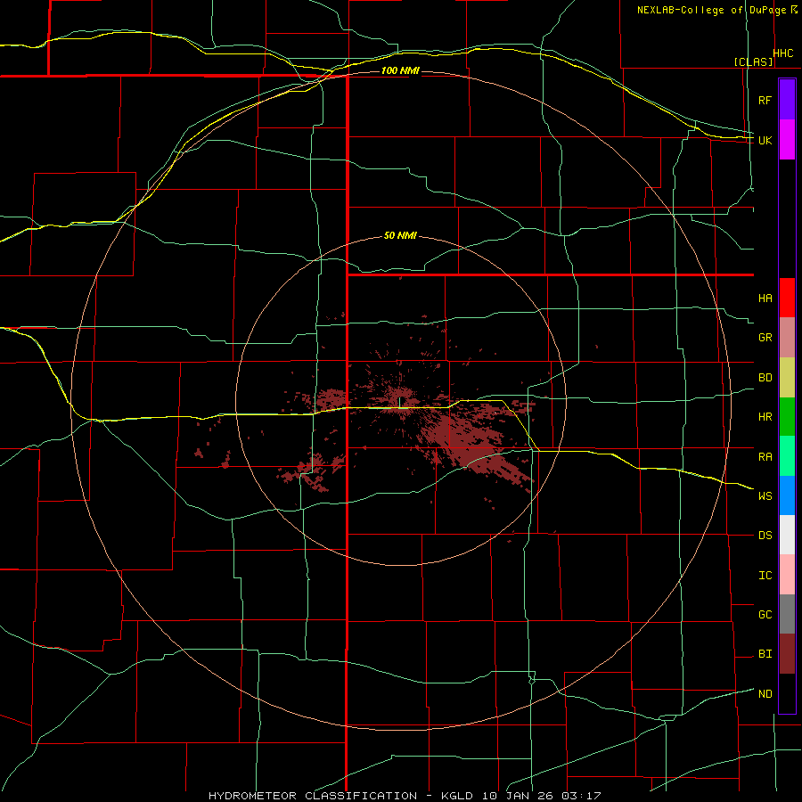802x802 pixels.
Task: Click the 03:17 time stamp
Action: coord(580,796)
